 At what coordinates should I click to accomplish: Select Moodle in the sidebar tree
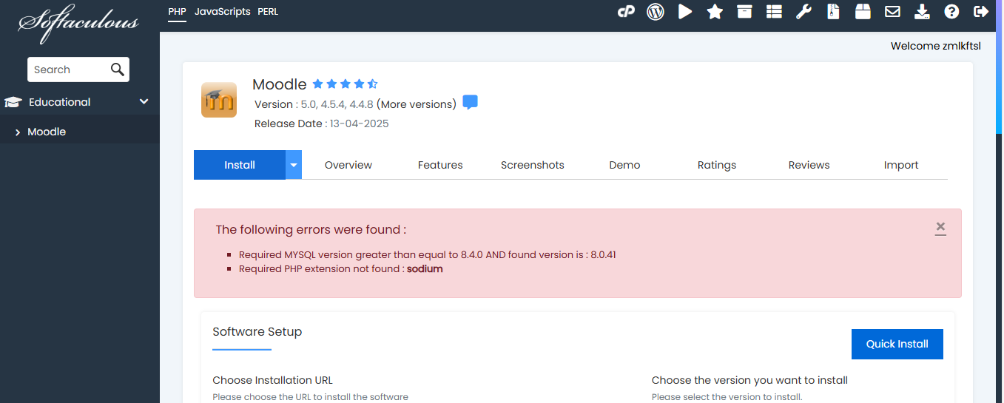click(x=47, y=132)
